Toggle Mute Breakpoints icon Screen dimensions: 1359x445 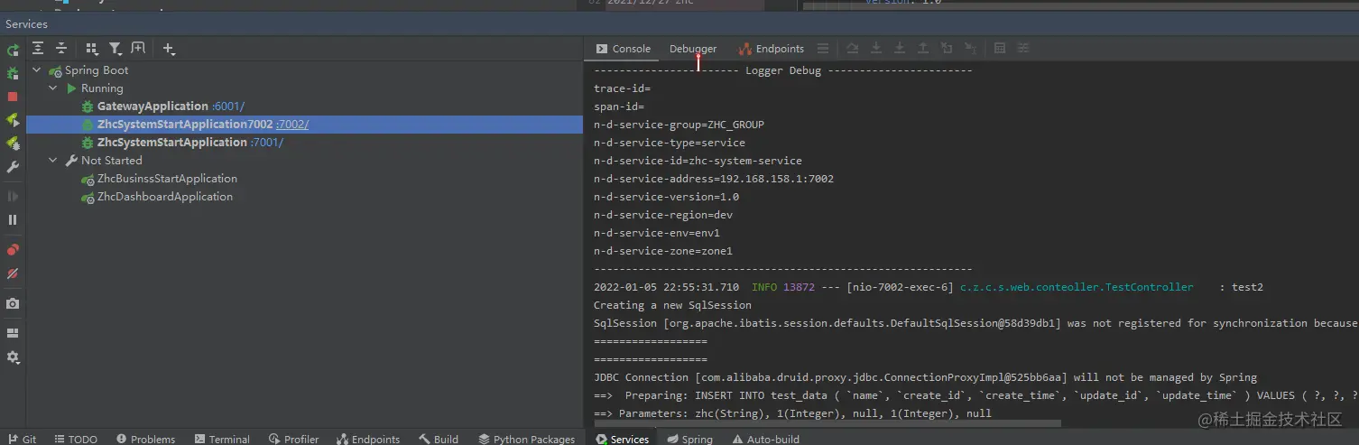tap(13, 273)
